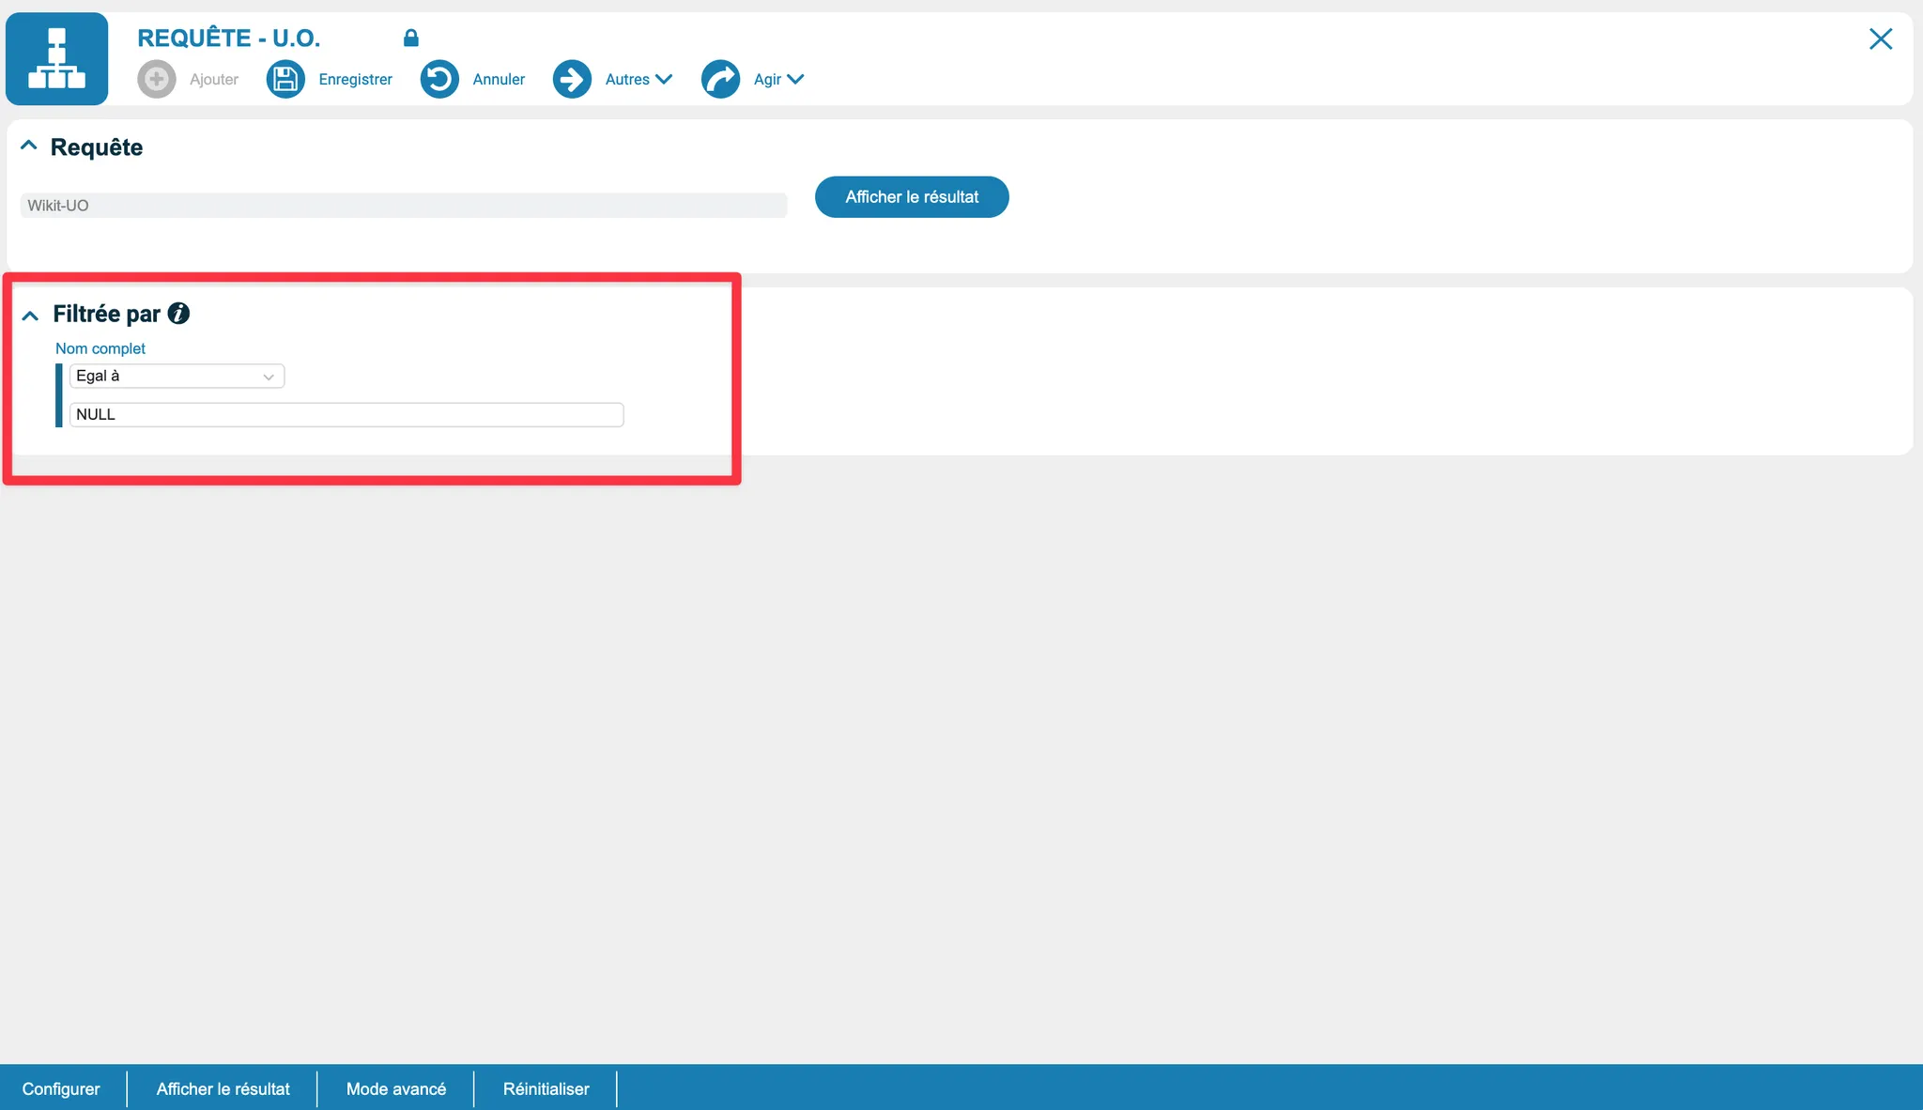Click the organization chart U.O. icon
1923x1110 pixels.
click(56, 58)
